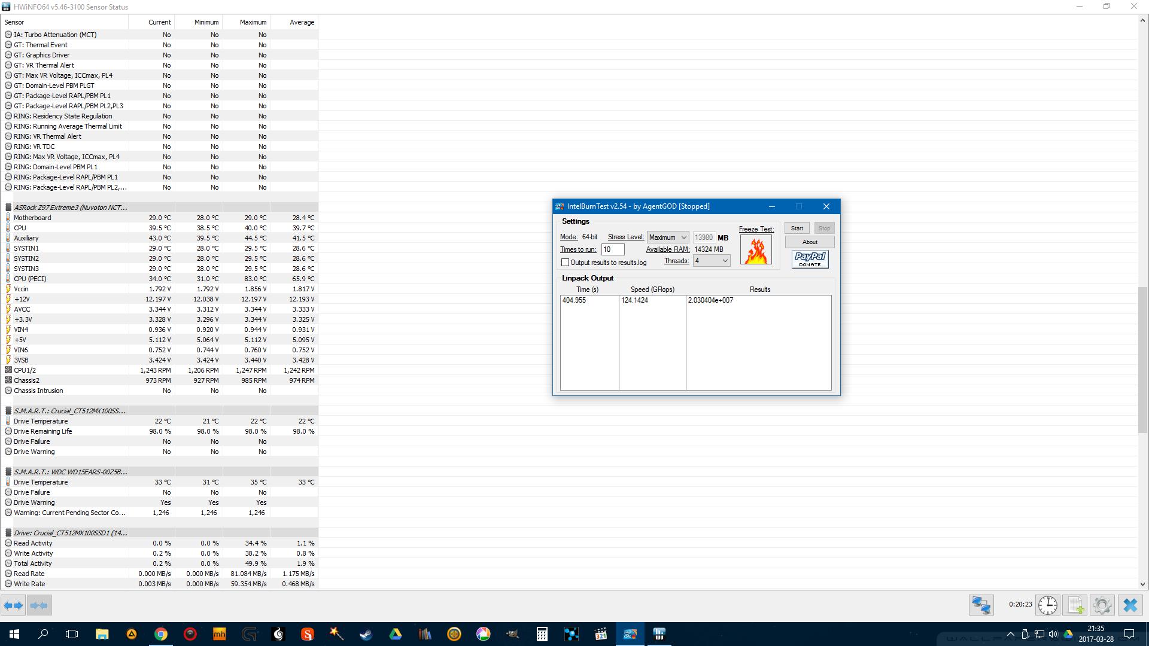Viewport: 1149px width, 646px height.
Task: Select the CPU (PECI) sensor row
Action: click(160, 279)
